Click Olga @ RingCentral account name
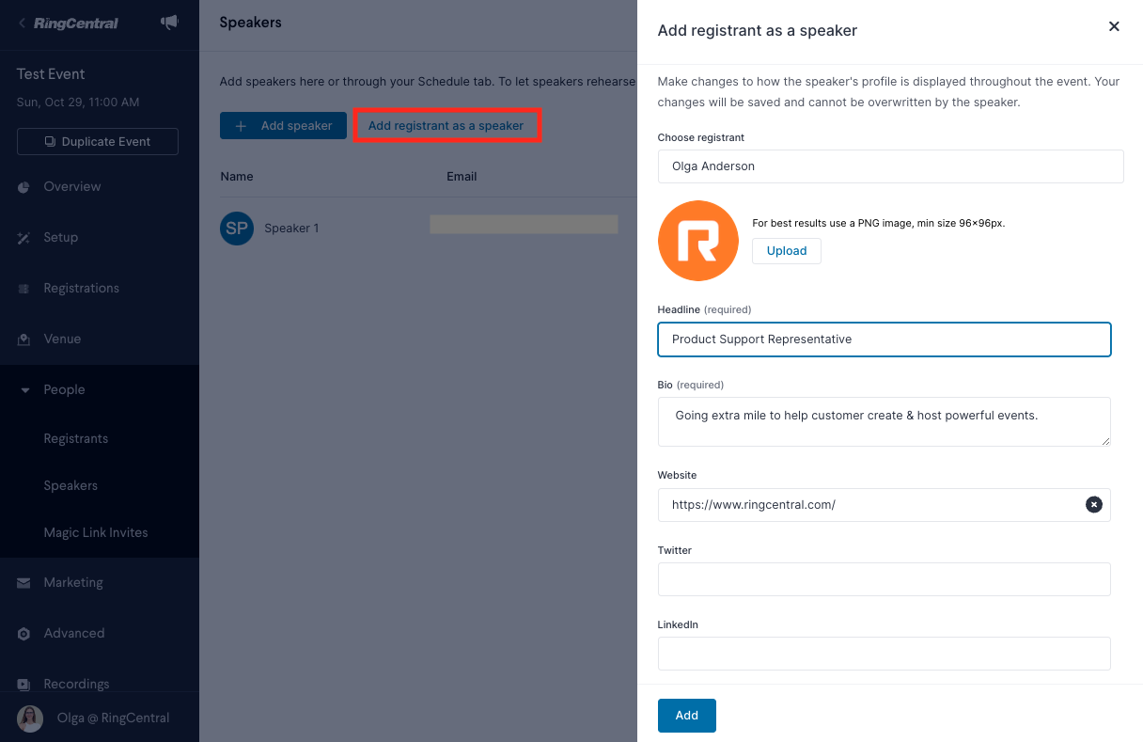The width and height of the screenshot is (1143, 742). (x=114, y=718)
